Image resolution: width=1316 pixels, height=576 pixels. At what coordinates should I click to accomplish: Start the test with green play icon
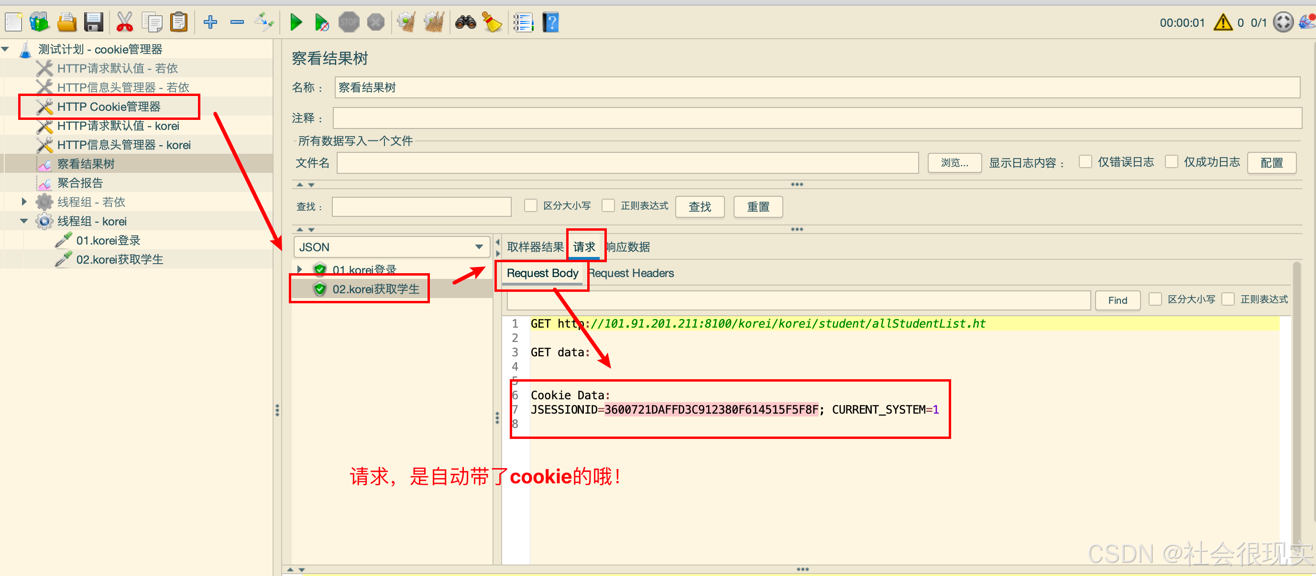[296, 22]
